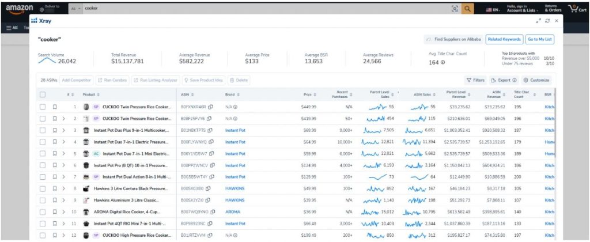Image resolution: width=590 pixels, height=242 pixels.
Task: Open Returns & Orders
Action: [553, 9]
